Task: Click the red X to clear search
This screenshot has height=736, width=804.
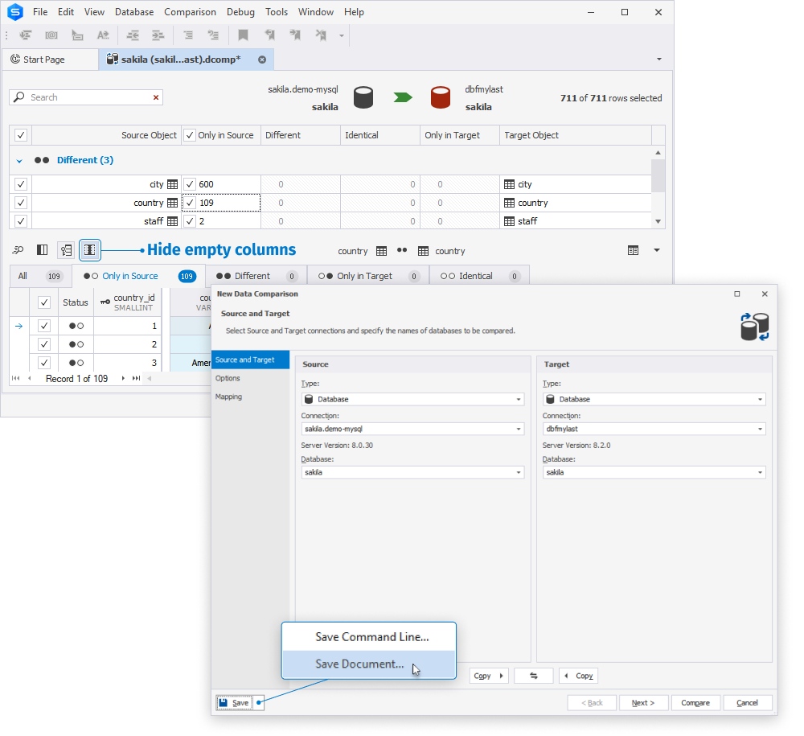Action: [x=156, y=97]
